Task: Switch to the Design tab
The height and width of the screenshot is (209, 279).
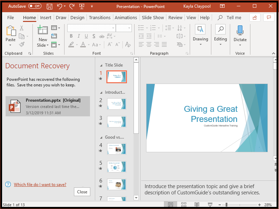Action: (77, 17)
